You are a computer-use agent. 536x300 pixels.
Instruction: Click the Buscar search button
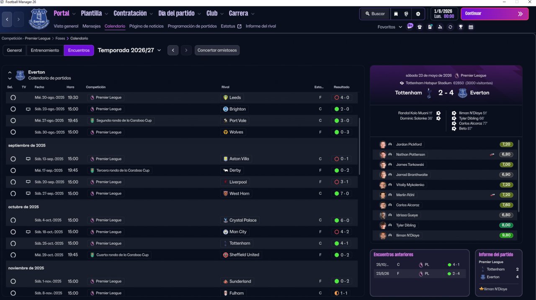[x=375, y=14]
